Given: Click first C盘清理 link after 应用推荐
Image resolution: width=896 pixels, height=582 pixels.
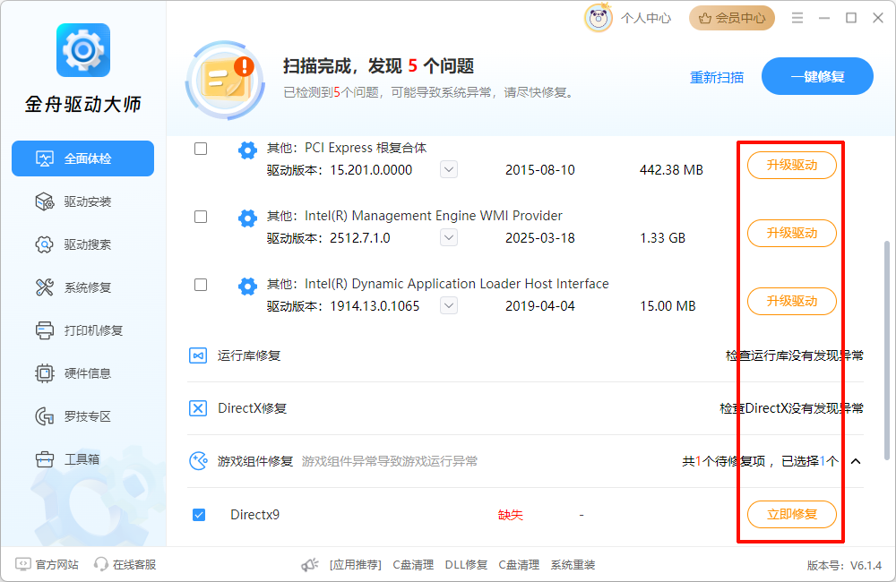Looking at the screenshot, I should point(413,565).
